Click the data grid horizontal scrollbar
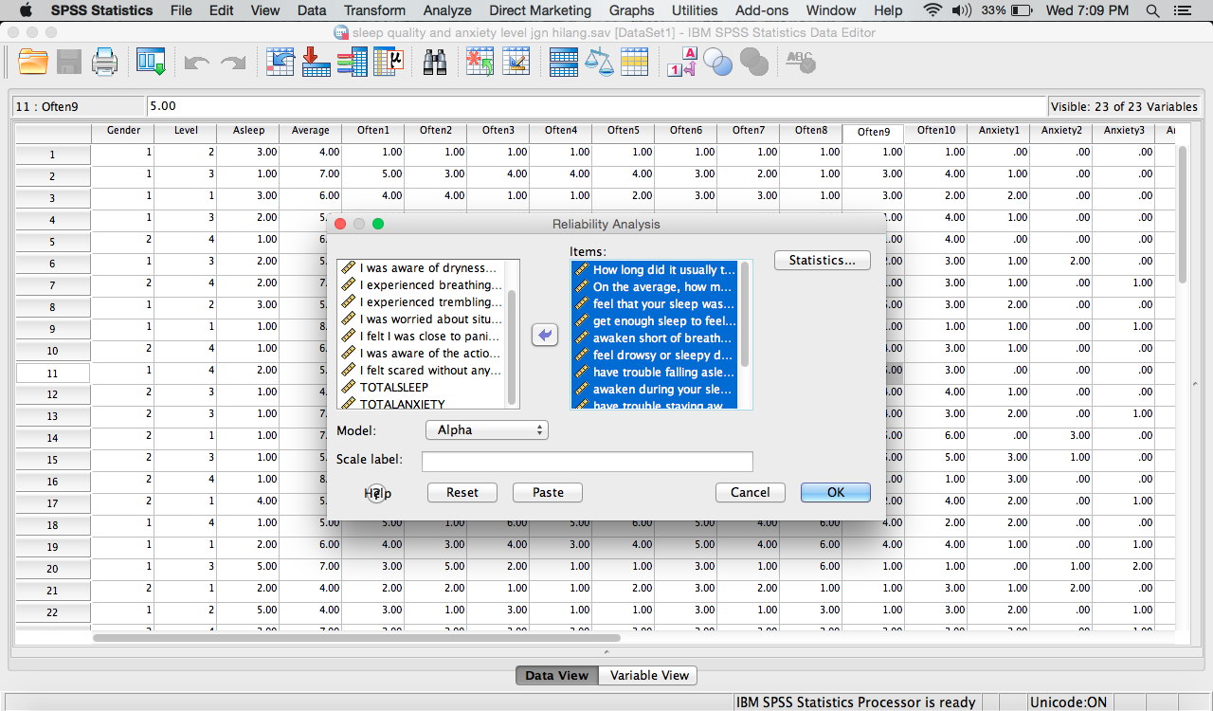Image resolution: width=1213 pixels, height=711 pixels. pos(356,638)
